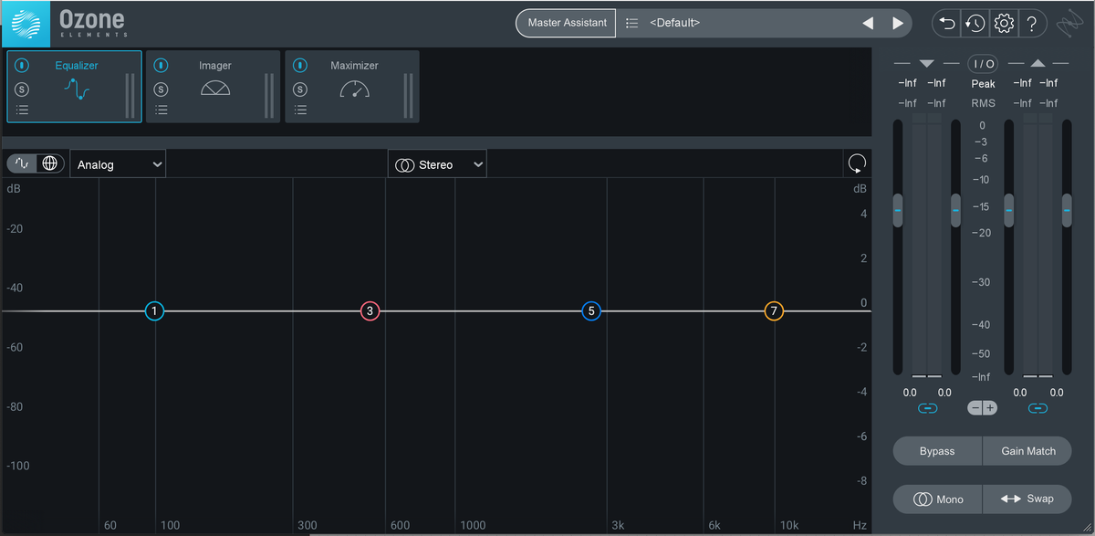Click the Imager module's stereo meter icon

(216, 89)
